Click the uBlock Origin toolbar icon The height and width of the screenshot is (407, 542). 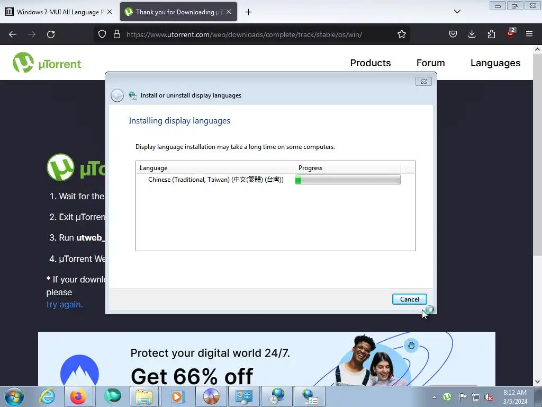[511, 33]
